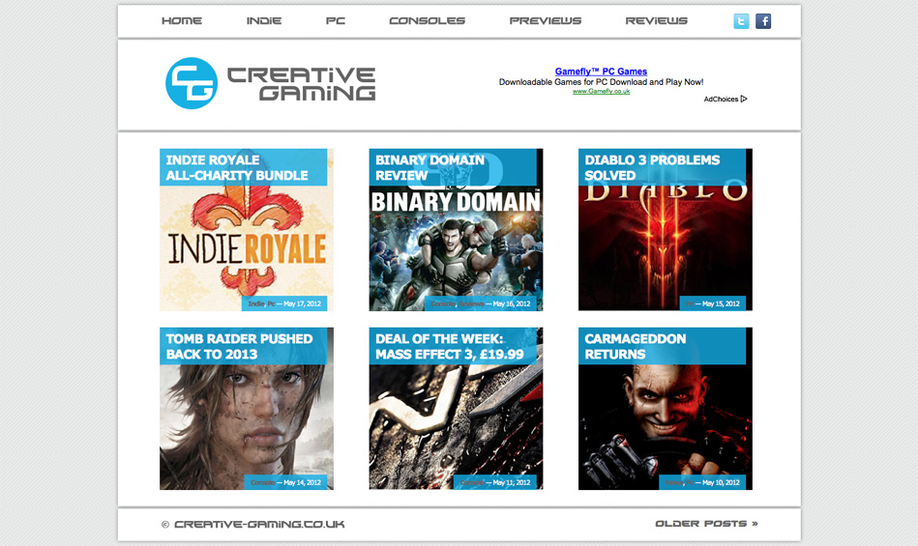Click the Indie tag on Indie Royale post

tap(255, 303)
